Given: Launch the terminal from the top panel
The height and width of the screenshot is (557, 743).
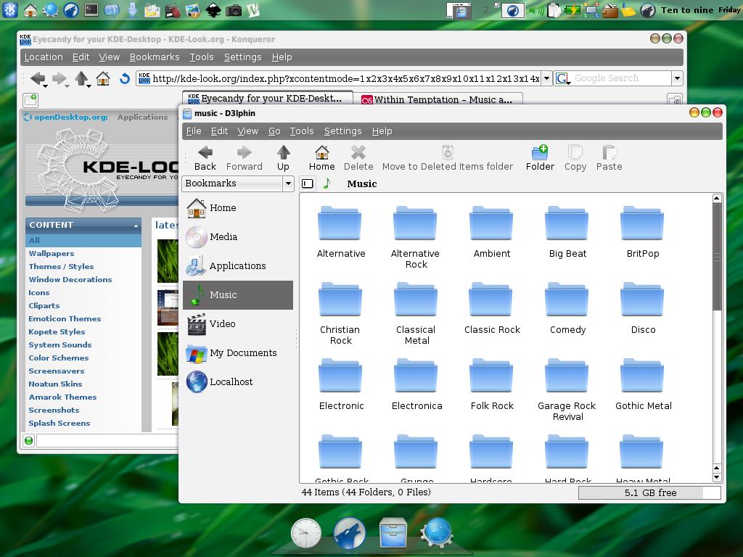Looking at the screenshot, I should click(91, 9).
